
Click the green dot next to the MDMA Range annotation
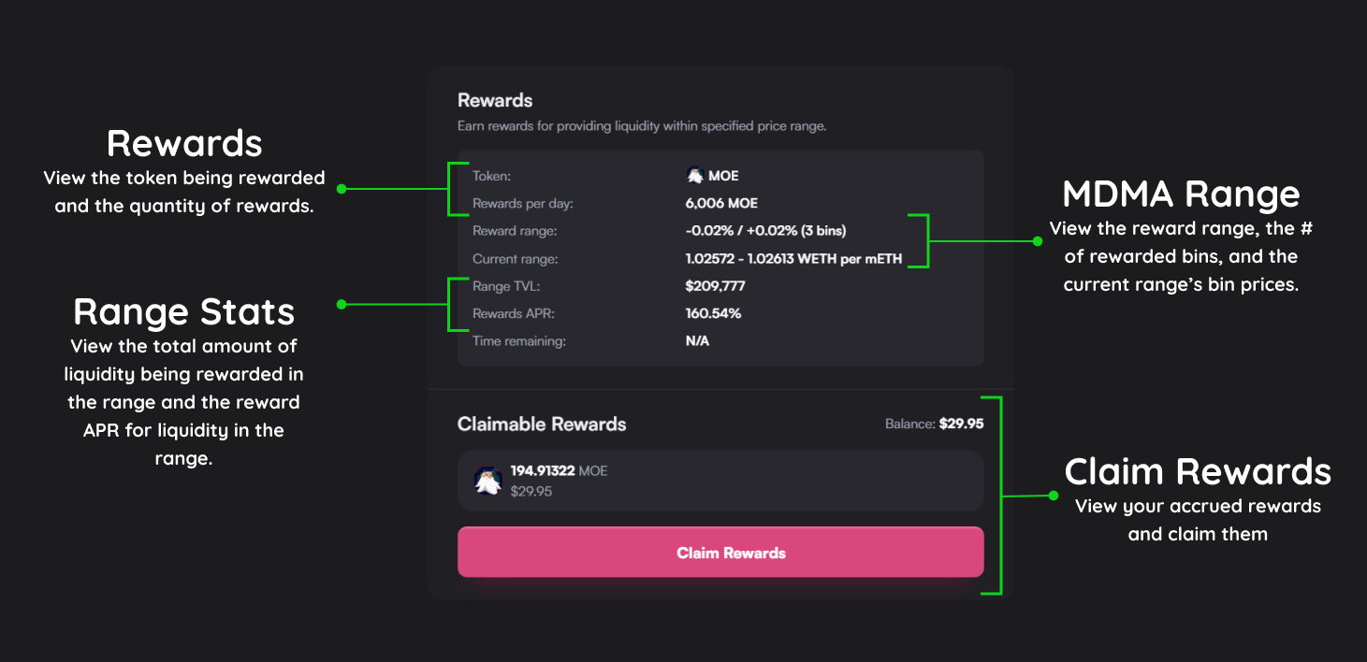point(1037,241)
